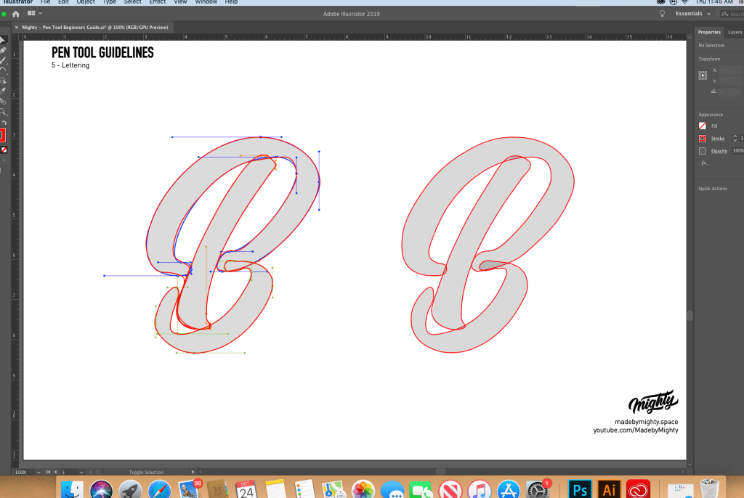Select the Paintbrush tool

point(3,60)
